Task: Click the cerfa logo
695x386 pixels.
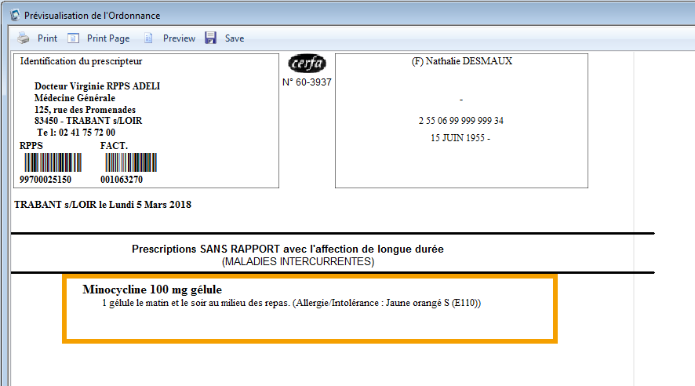Action: tap(307, 64)
